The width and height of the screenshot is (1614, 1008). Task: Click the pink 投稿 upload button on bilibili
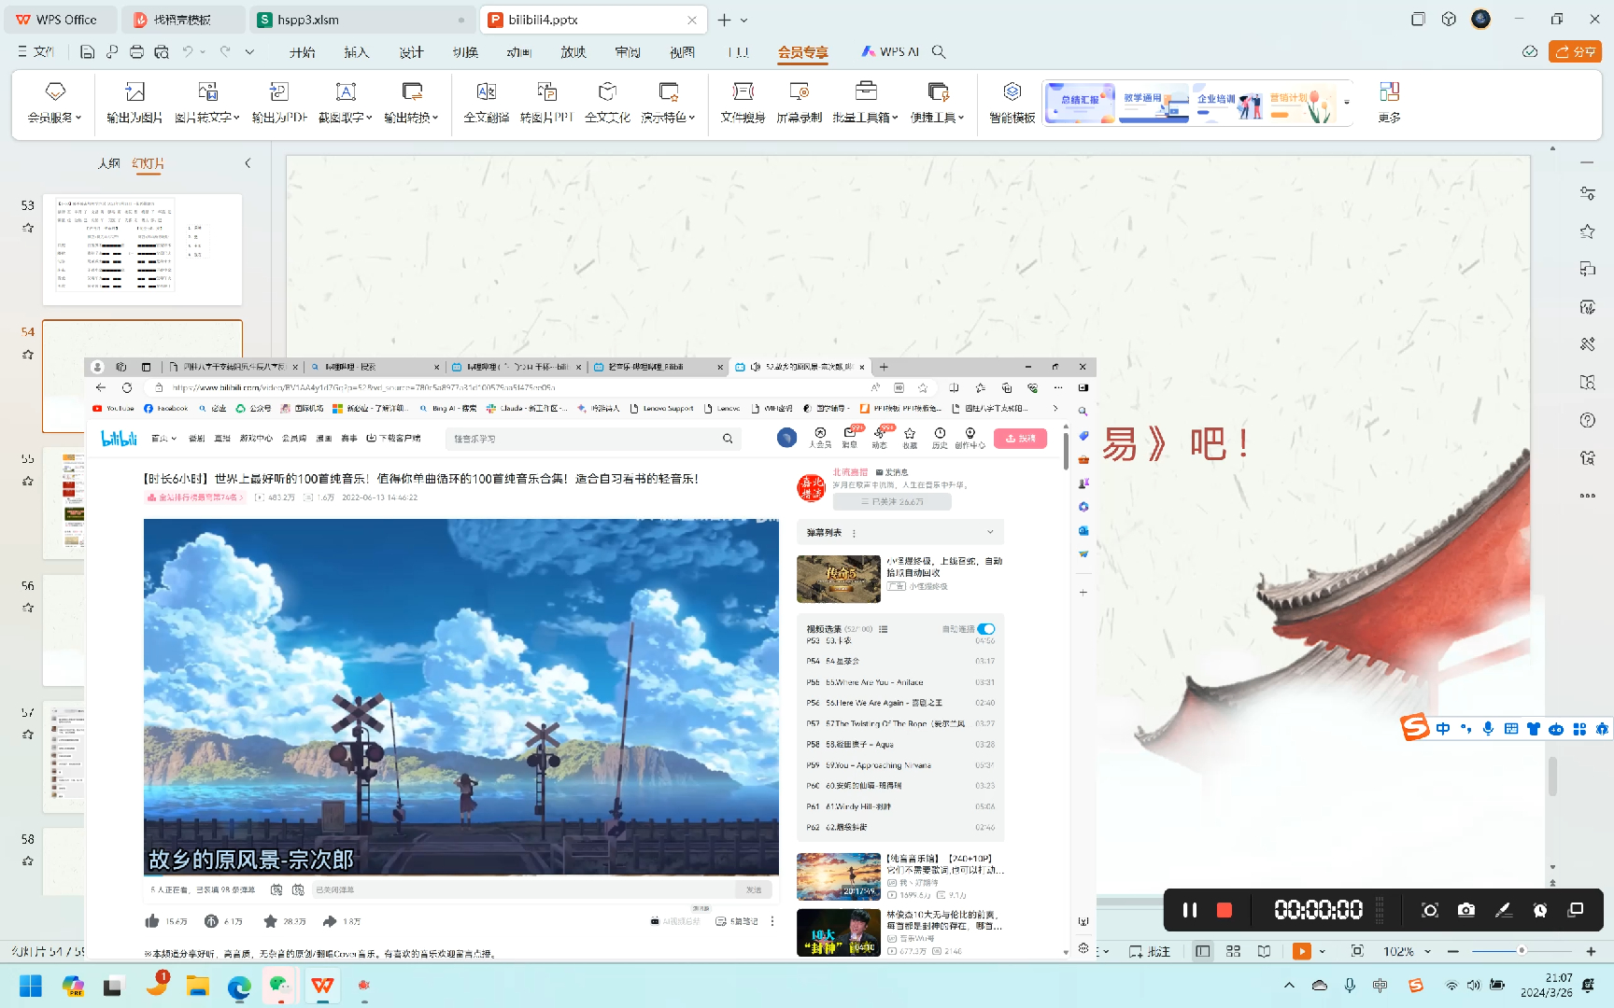coord(1020,439)
